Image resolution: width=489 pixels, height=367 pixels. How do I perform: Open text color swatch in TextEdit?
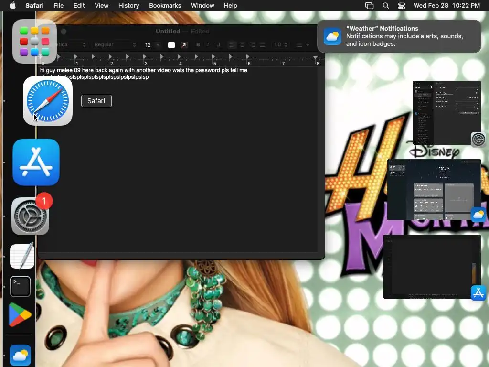pyautogui.click(x=171, y=44)
